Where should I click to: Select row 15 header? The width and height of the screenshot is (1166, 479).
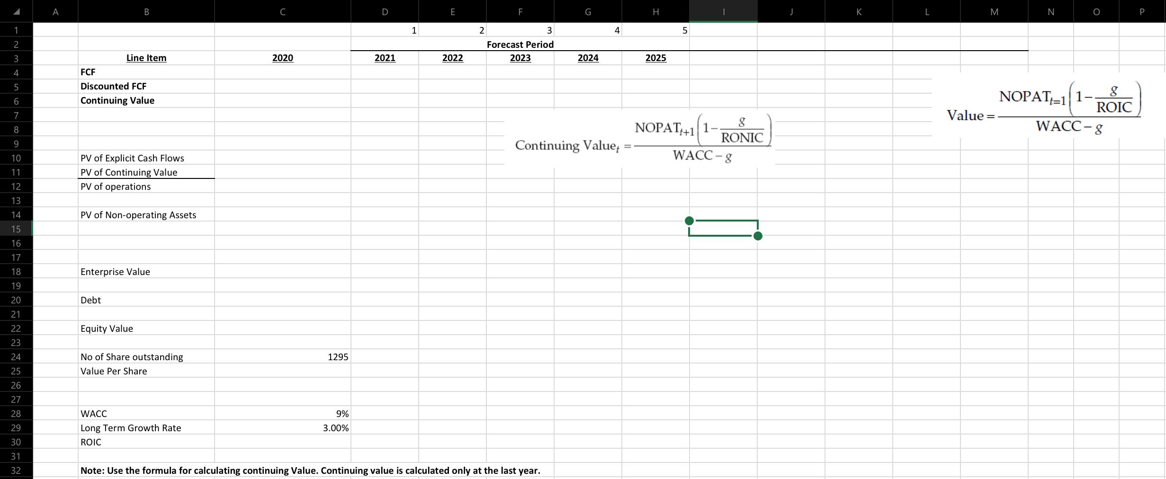[x=16, y=229]
